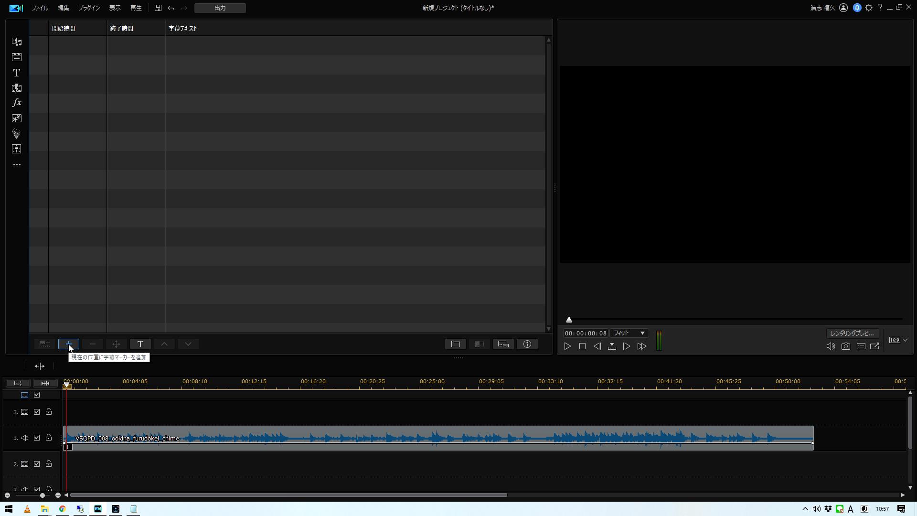This screenshot has height=516, width=917.
Task: Adjust preview volume speaker icon
Action: tap(831, 346)
